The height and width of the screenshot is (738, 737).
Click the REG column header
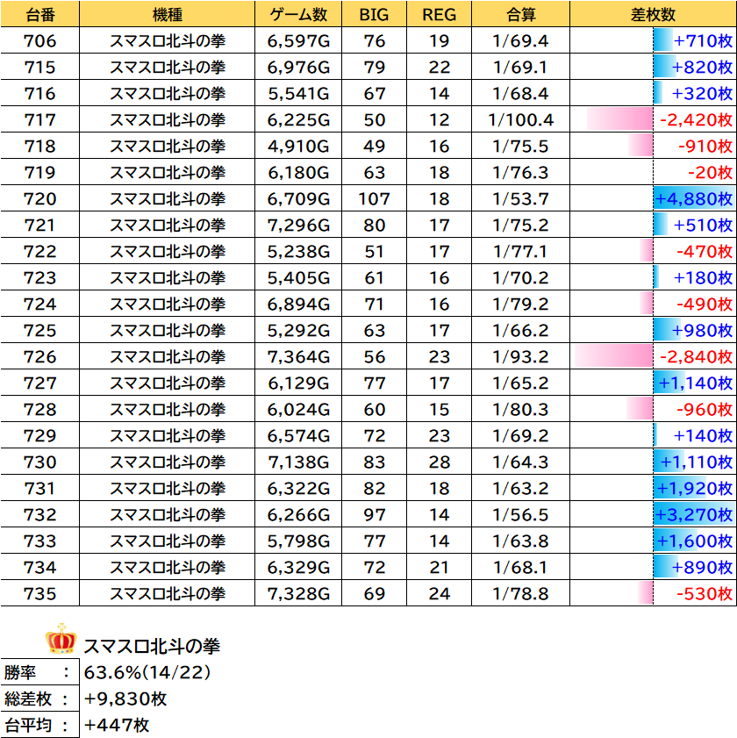click(439, 14)
